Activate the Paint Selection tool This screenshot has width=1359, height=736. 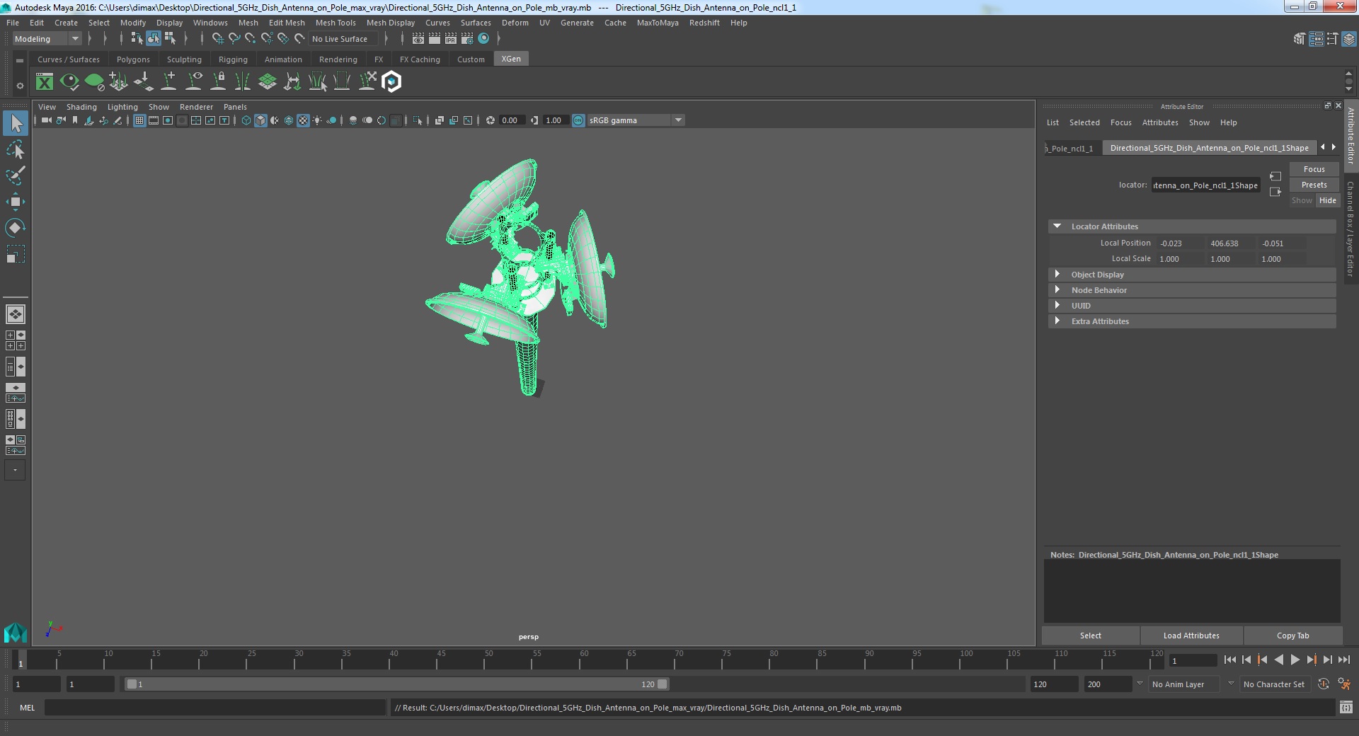click(16, 176)
